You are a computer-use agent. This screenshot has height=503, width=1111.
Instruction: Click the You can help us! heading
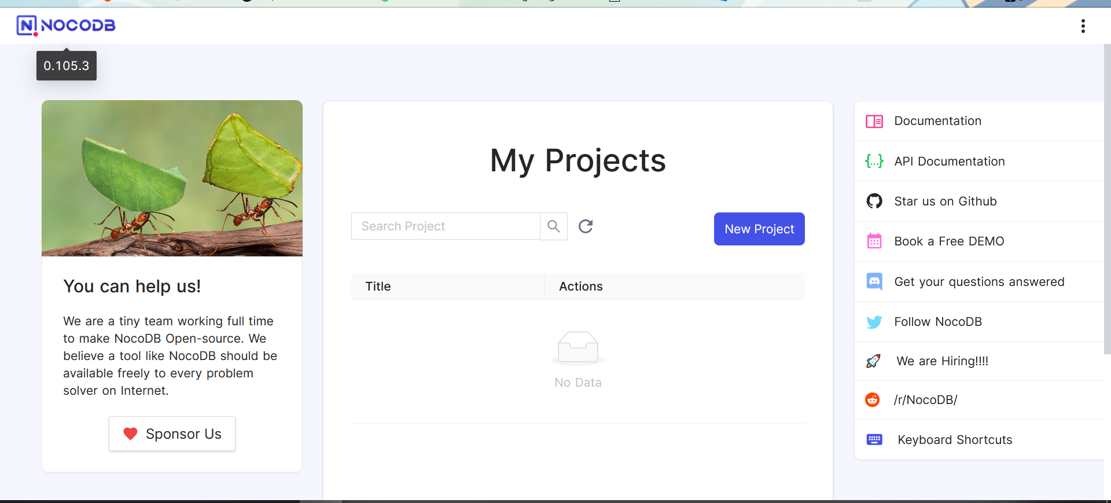(132, 287)
